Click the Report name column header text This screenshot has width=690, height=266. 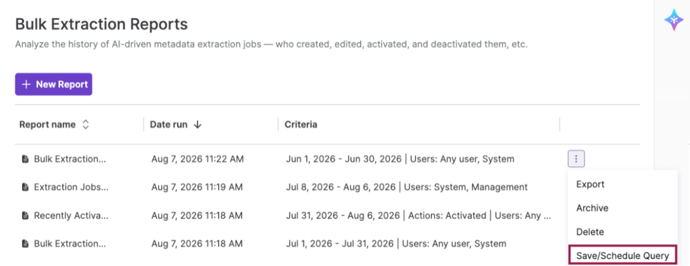tap(47, 124)
